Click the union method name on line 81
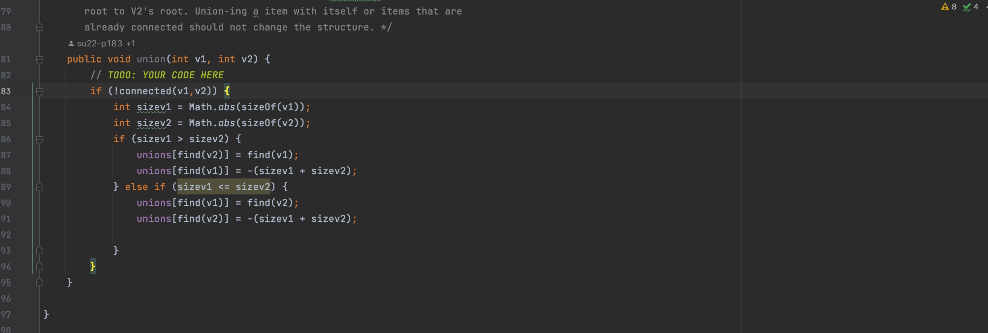988x333 pixels. pos(151,59)
